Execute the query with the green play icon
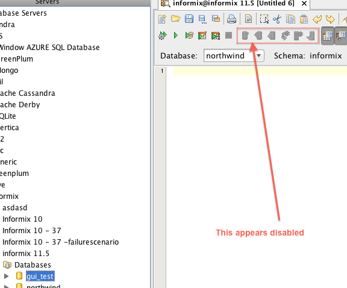The width and height of the screenshot is (347, 288). point(176,36)
